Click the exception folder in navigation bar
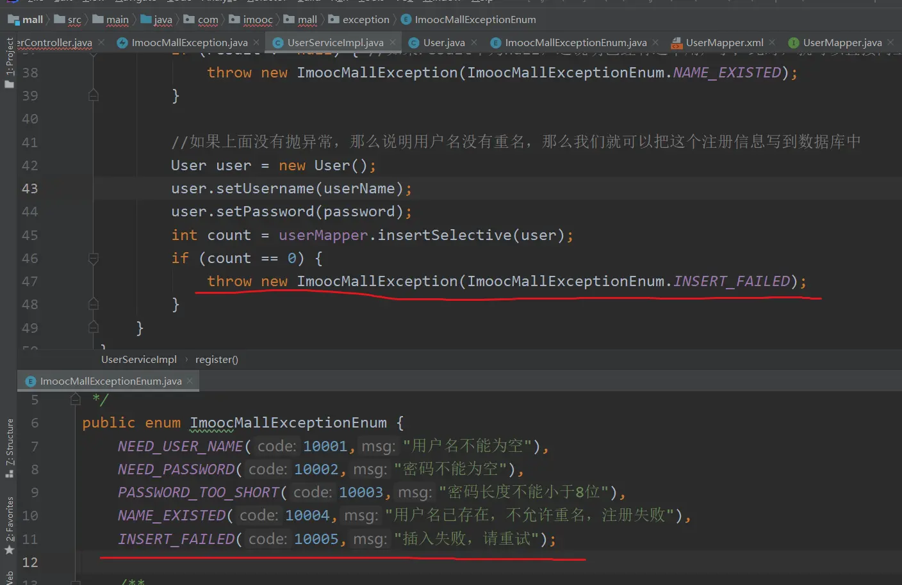This screenshot has width=902, height=585. 365,20
